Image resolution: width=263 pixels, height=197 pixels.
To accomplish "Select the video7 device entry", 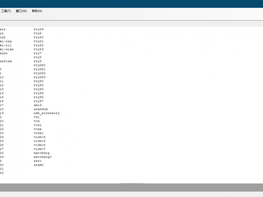I will click(39, 149).
